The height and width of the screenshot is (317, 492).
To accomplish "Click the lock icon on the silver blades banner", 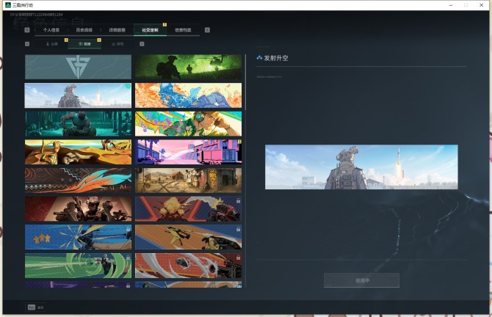I will [x=238, y=258].
